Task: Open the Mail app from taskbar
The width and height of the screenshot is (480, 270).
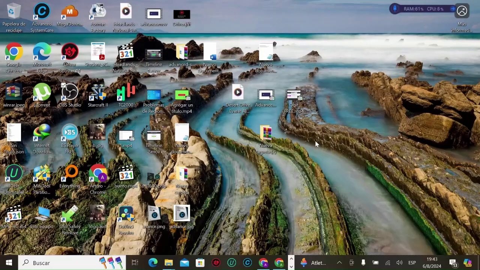Action: [184, 262]
